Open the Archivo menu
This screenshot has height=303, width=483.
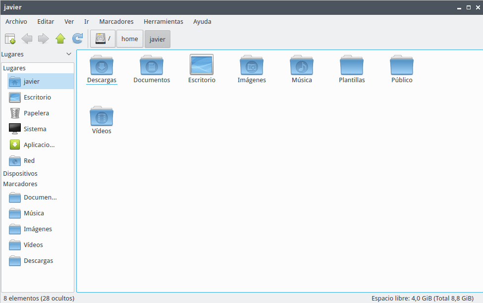click(x=16, y=22)
